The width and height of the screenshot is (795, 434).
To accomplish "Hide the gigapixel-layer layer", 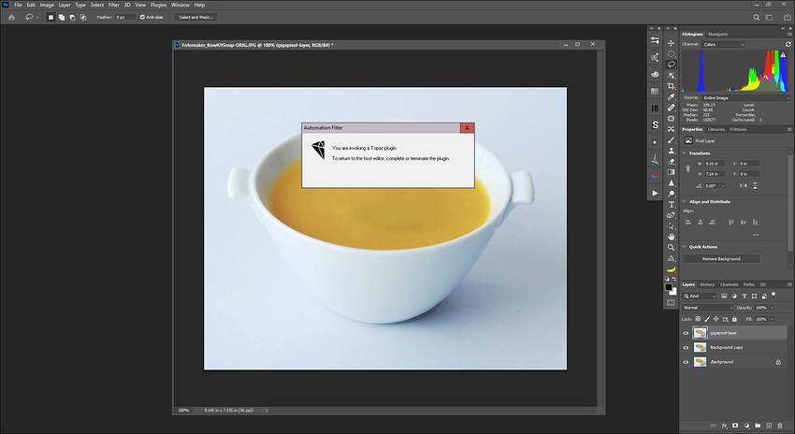I will pyautogui.click(x=686, y=333).
